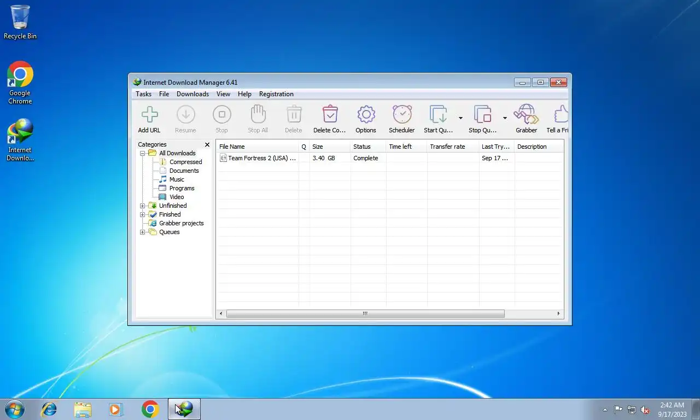The height and width of the screenshot is (420, 700).
Task: Sort by Time left column header
Action: pyautogui.click(x=406, y=147)
